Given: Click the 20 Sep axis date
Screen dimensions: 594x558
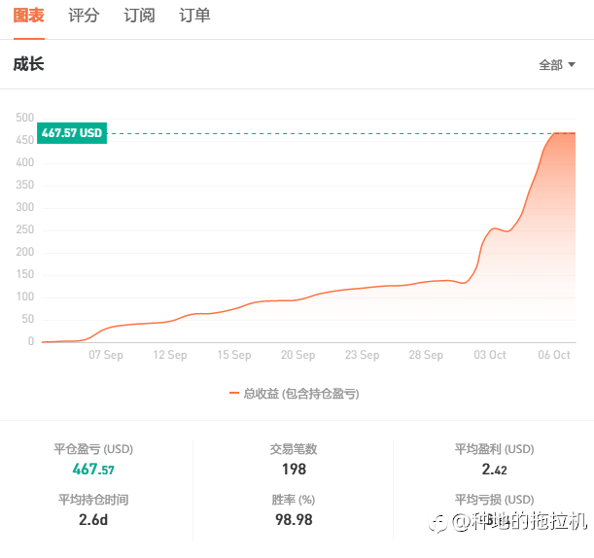Looking at the screenshot, I should coord(297,355).
